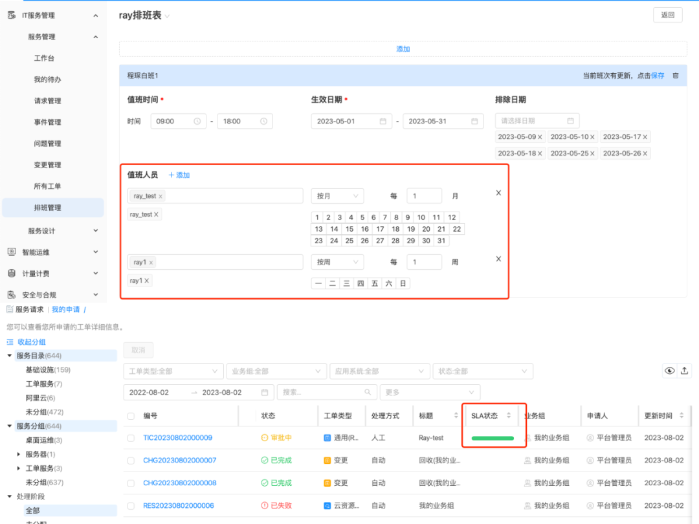Viewport: 699px width, 524px height.
Task: Switch to the 我的申请 tab
Action: 66,309
